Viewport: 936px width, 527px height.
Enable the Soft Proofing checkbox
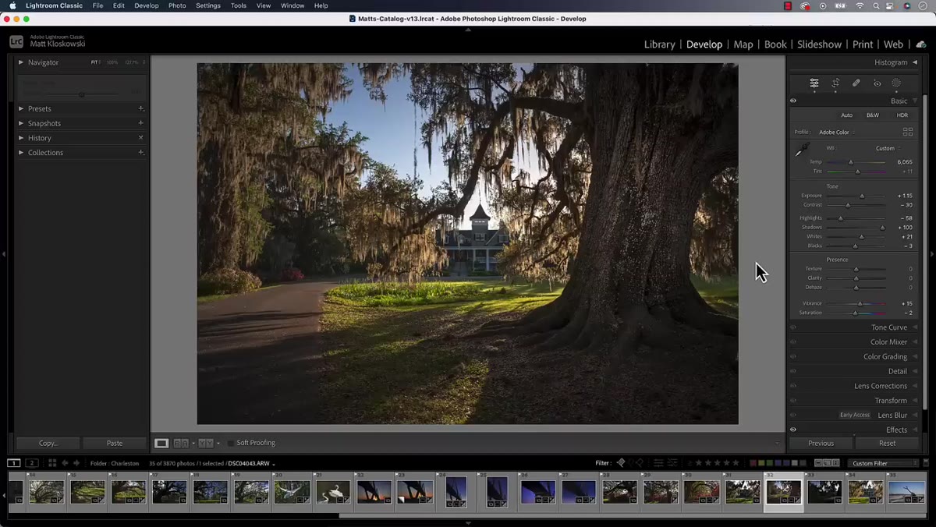point(231,443)
